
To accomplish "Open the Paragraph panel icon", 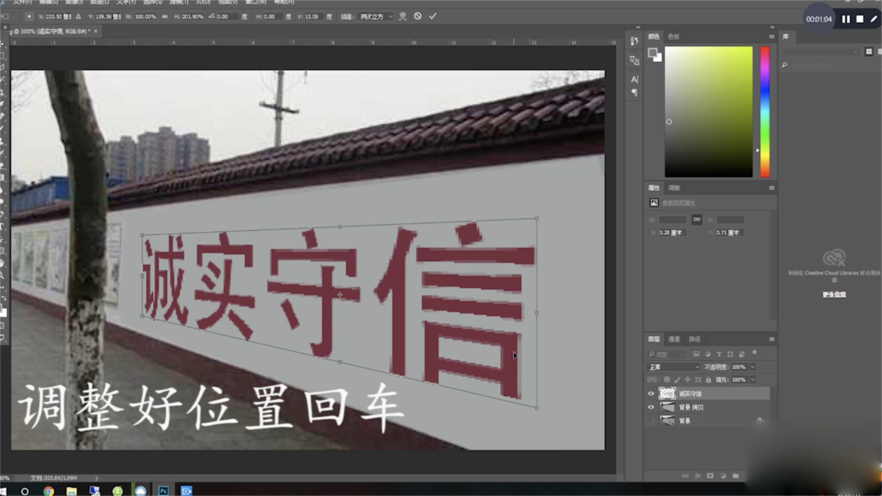I will (634, 92).
